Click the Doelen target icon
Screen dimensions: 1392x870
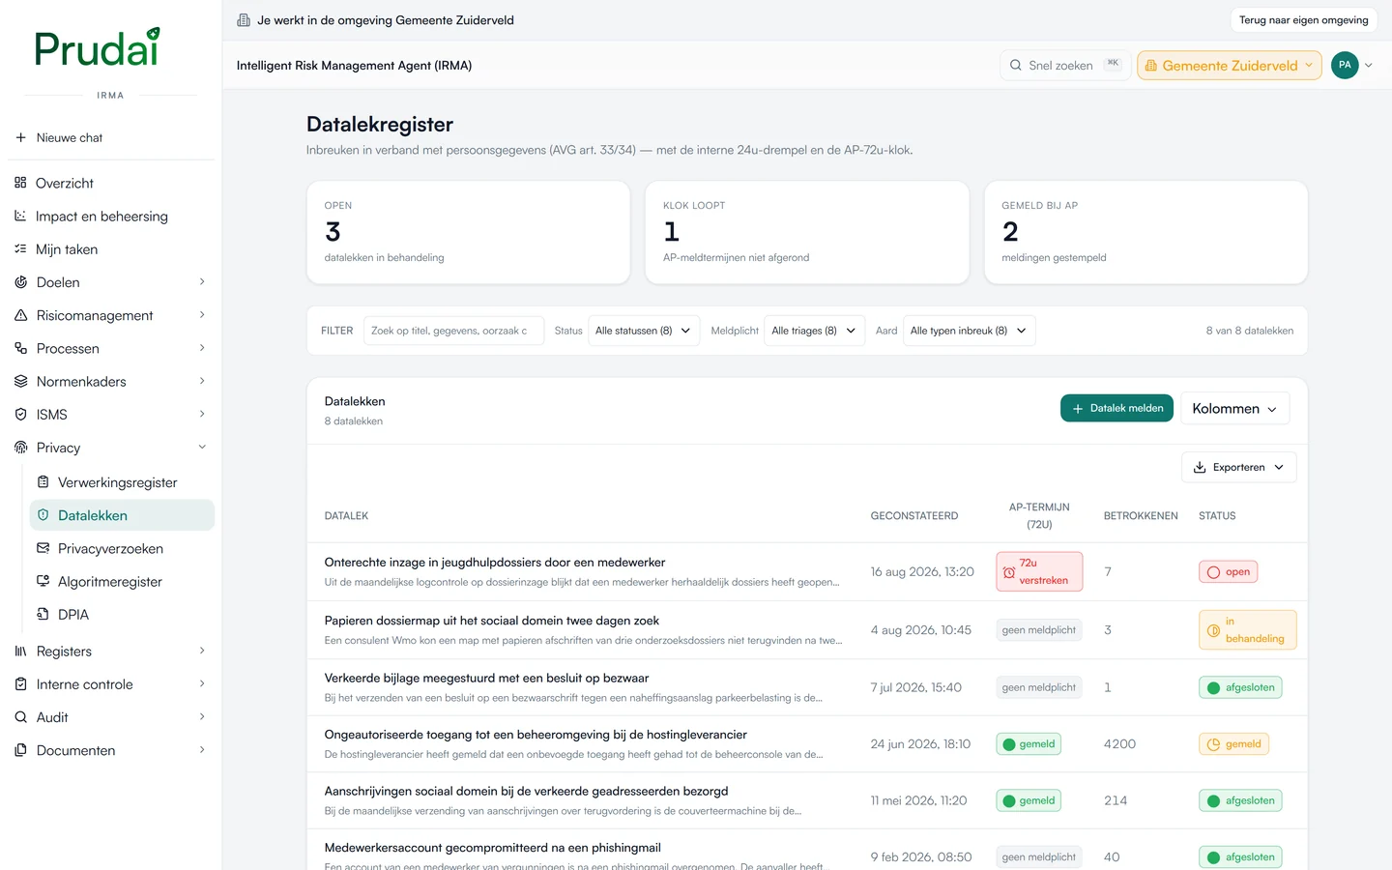tap(20, 282)
